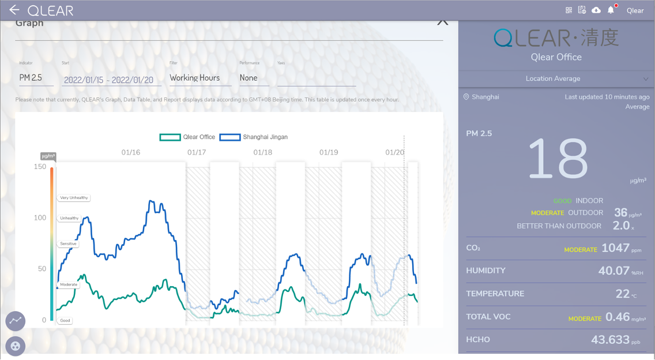
Task: Select the CO₂ reading row
Action: tap(556, 248)
